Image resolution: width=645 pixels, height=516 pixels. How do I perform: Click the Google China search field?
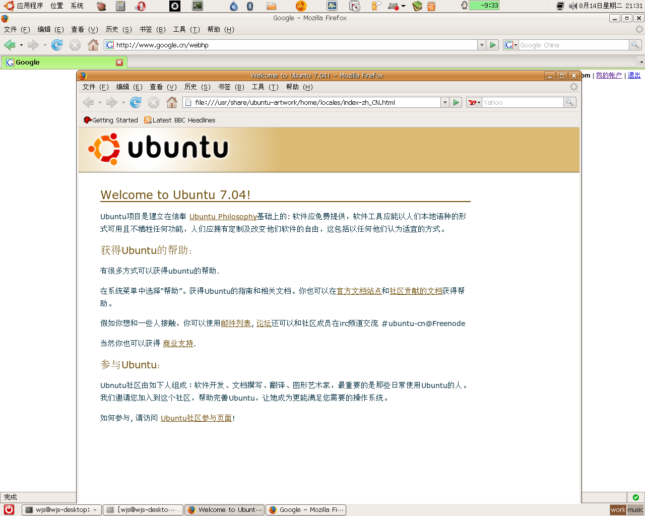(x=574, y=45)
